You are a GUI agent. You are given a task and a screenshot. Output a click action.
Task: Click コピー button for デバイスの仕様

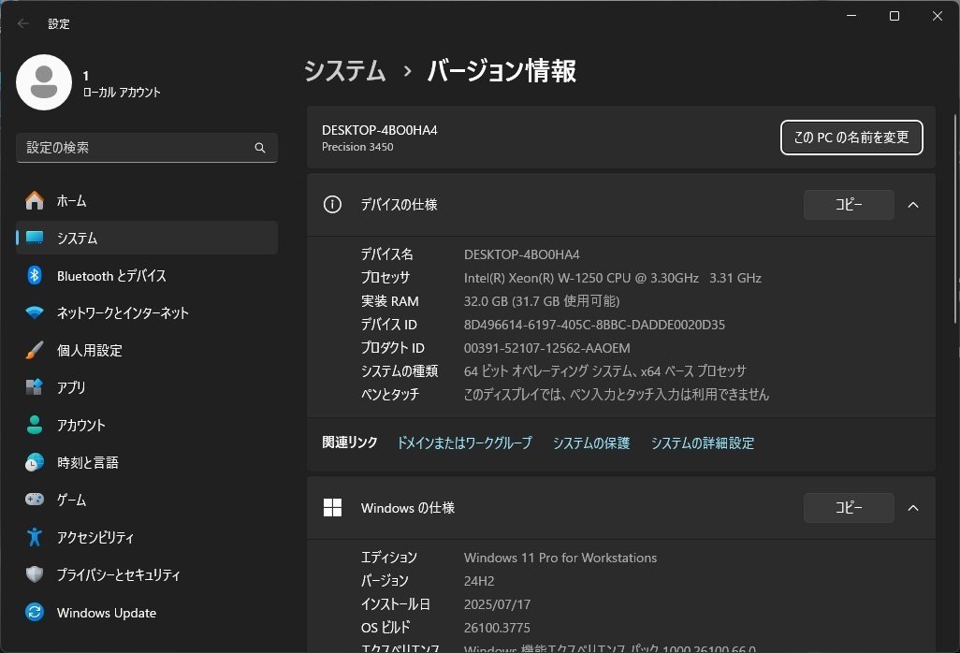849,204
